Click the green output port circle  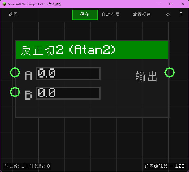(x=170, y=72)
